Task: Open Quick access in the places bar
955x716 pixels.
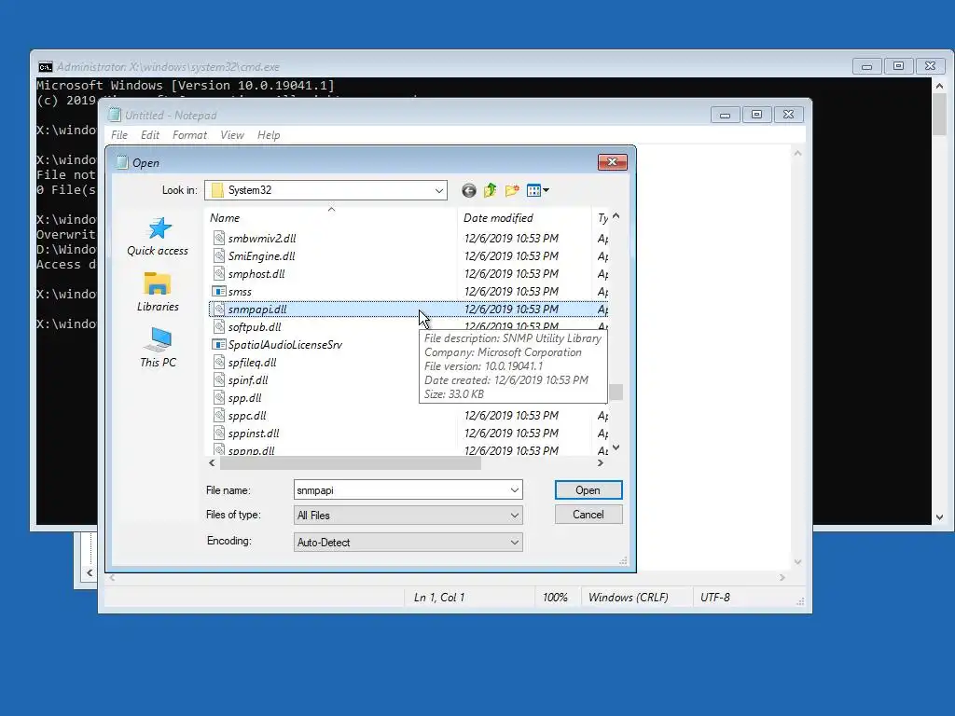Action: pos(158,237)
